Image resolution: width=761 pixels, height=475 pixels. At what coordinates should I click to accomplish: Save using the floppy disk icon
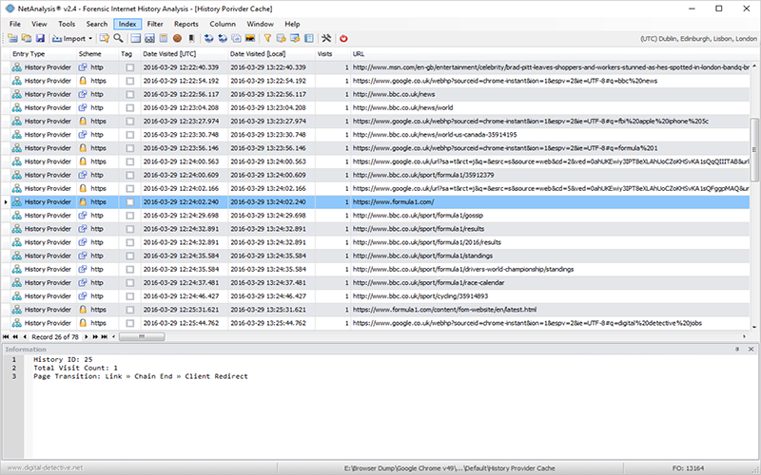(x=40, y=38)
